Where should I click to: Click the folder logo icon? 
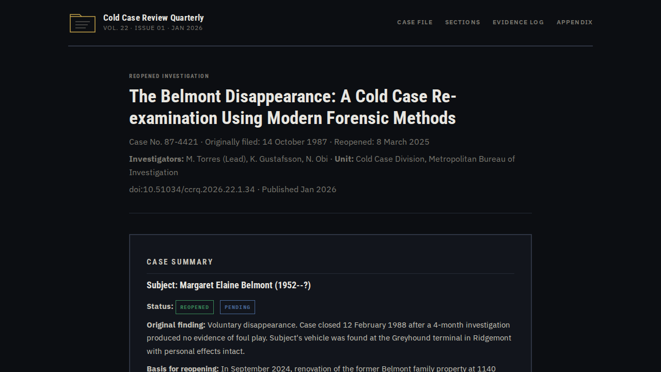point(83,23)
